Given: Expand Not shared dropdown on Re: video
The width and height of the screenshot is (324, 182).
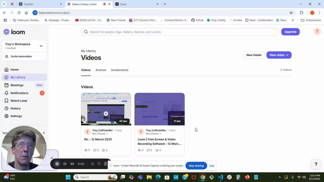Looking at the screenshot, I should [x=100, y=134].
